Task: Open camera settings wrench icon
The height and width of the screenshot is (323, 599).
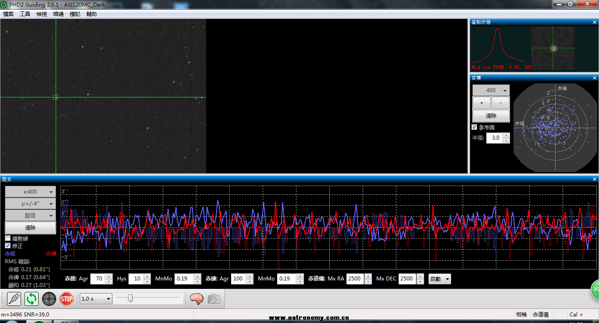Action: 214,299
